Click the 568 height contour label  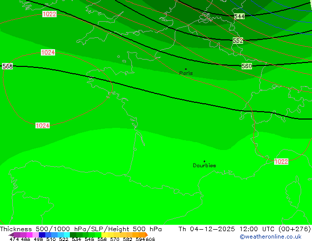tap(7, 66)
